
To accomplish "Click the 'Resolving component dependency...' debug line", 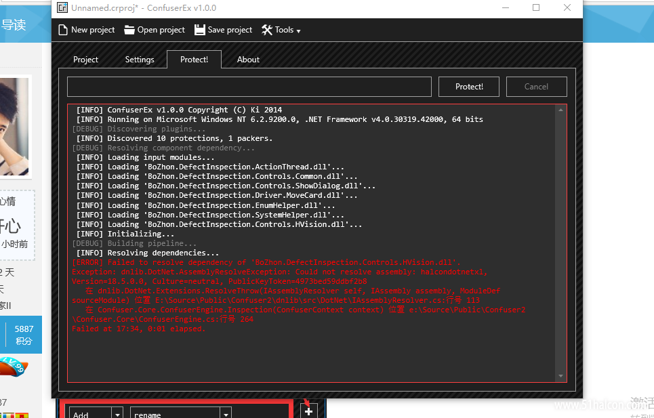I will click(163, 148).
